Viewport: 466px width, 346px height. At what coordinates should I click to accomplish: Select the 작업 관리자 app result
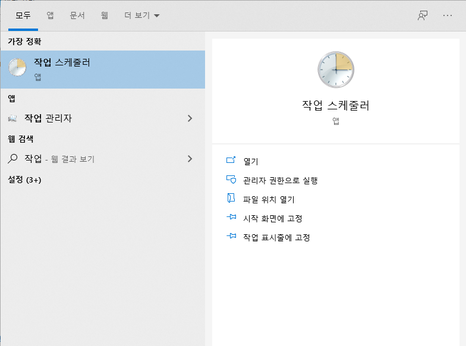[103, 118]
